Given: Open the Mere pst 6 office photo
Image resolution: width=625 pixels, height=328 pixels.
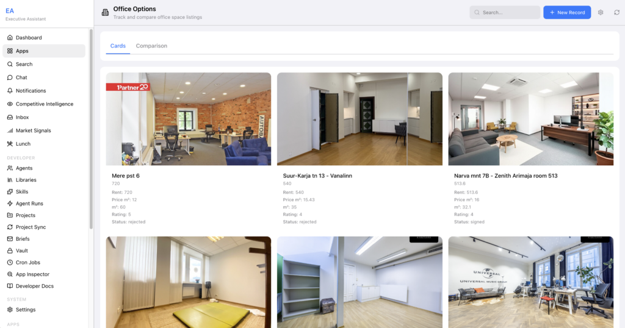Looking at the screenshot, I should (189, 119).
